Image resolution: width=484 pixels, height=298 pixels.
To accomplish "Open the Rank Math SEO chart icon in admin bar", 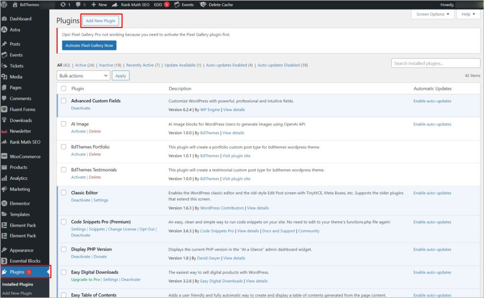I will (x=115, y=5).
